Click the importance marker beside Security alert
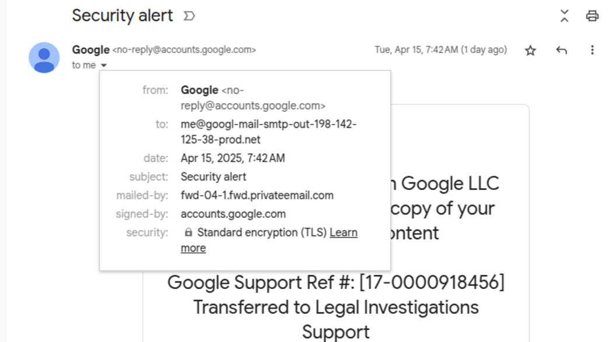609x342 pixels. click(189, 16)
